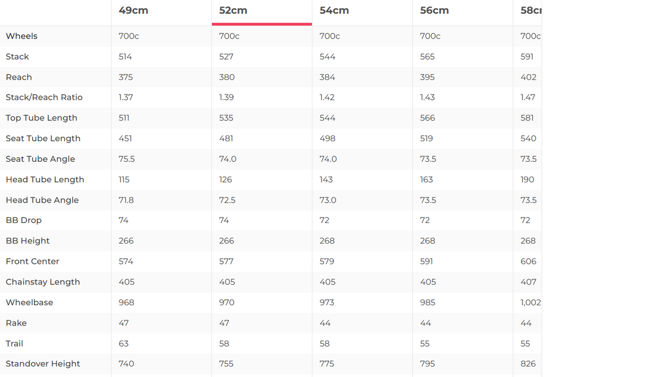Click the 143 Head Tube Length value
670x377 pixels.
pyautogui.click(x=326, y=179)
